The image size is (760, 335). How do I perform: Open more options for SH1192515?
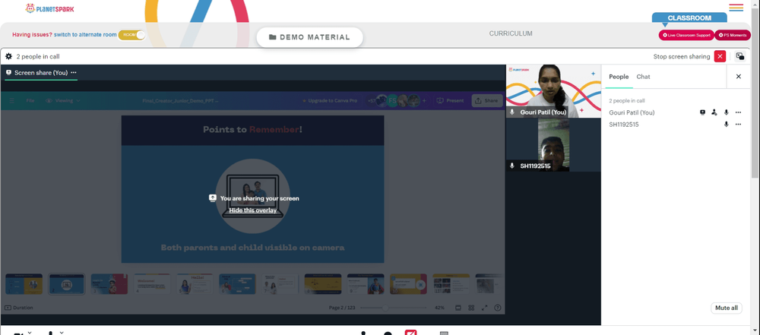pyautogui.click(x=738, y=125)
